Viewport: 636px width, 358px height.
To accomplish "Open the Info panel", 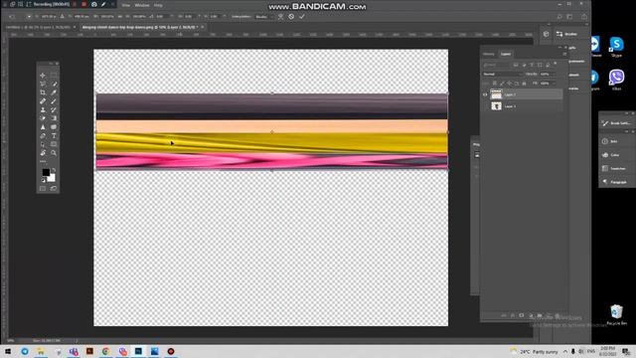I will (x=609, y=141).
